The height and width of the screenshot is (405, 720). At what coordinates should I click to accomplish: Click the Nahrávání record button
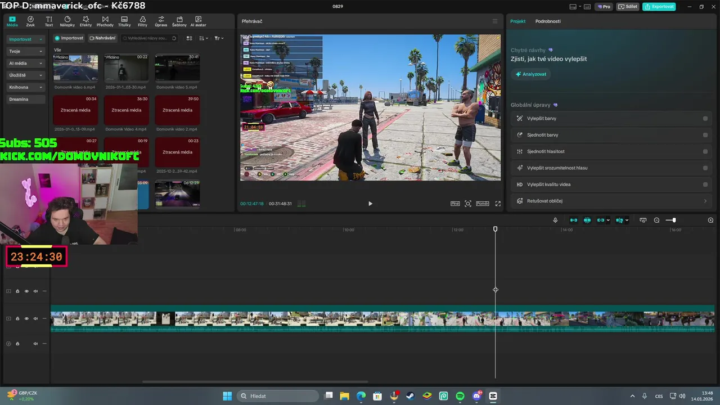(x=103, y=38)
